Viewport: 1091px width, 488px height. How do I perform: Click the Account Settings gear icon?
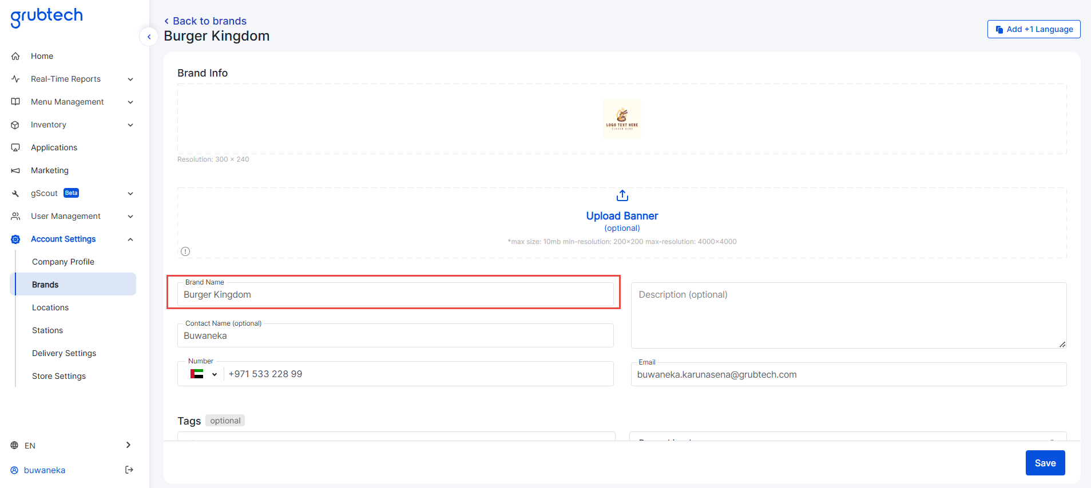[x=15, y=239]
